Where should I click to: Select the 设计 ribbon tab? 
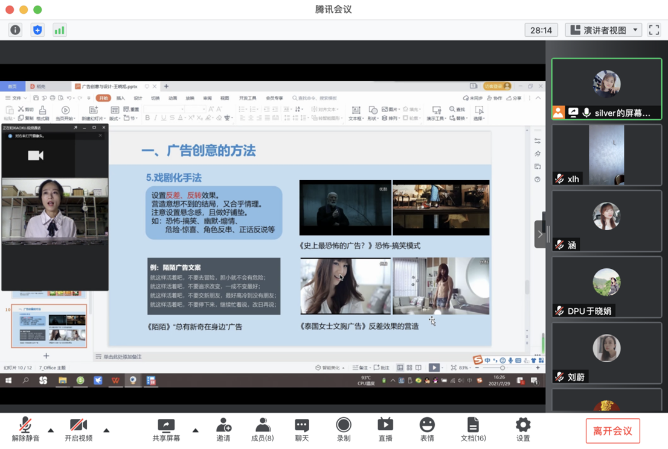click(138, 98)
